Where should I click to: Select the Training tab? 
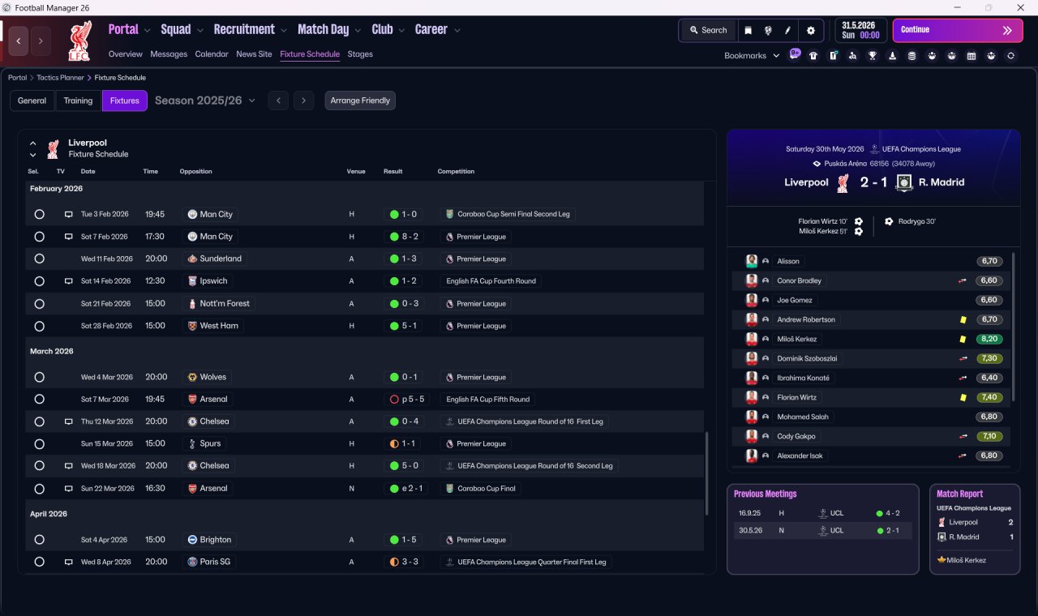click(78, 101)
